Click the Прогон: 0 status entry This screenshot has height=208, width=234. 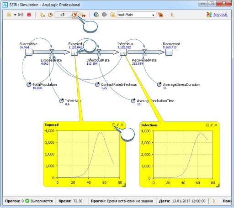click(14, 201)
